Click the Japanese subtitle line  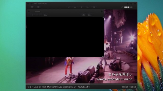point(120,74)
